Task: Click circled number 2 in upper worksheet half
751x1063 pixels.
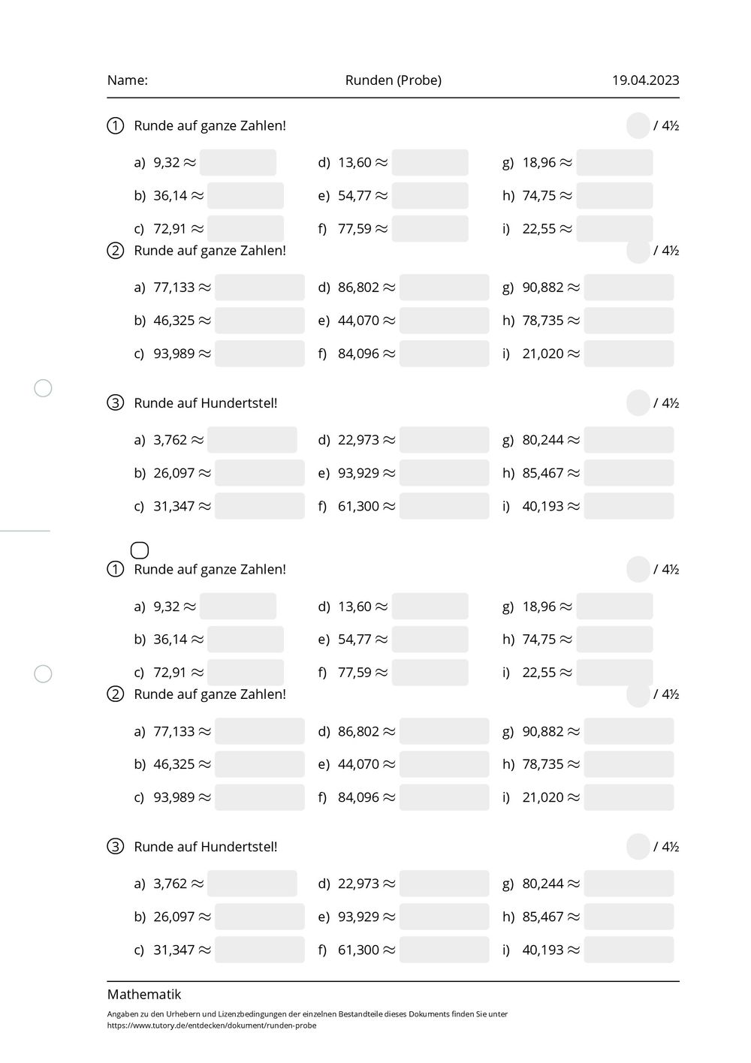Action: pyautogui.click(x=115, y=251)
